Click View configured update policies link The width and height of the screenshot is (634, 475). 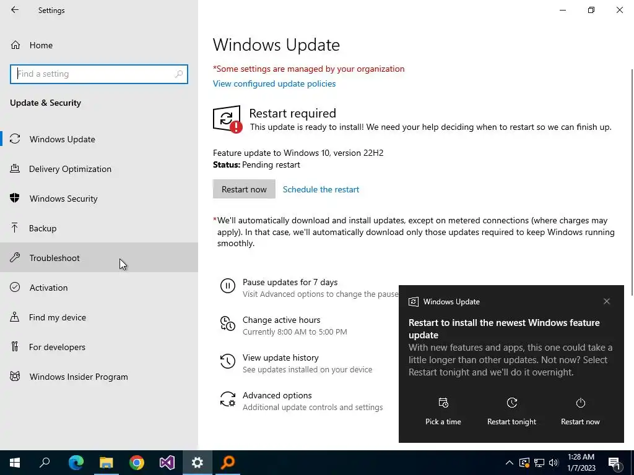pos(274,83)
